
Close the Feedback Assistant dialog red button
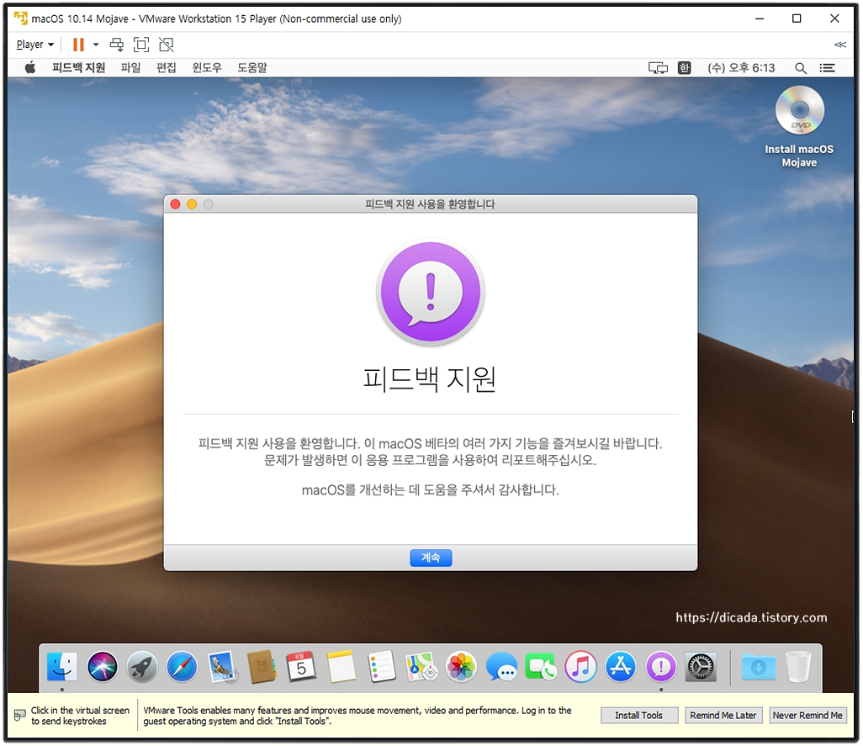tap(176, 204)
